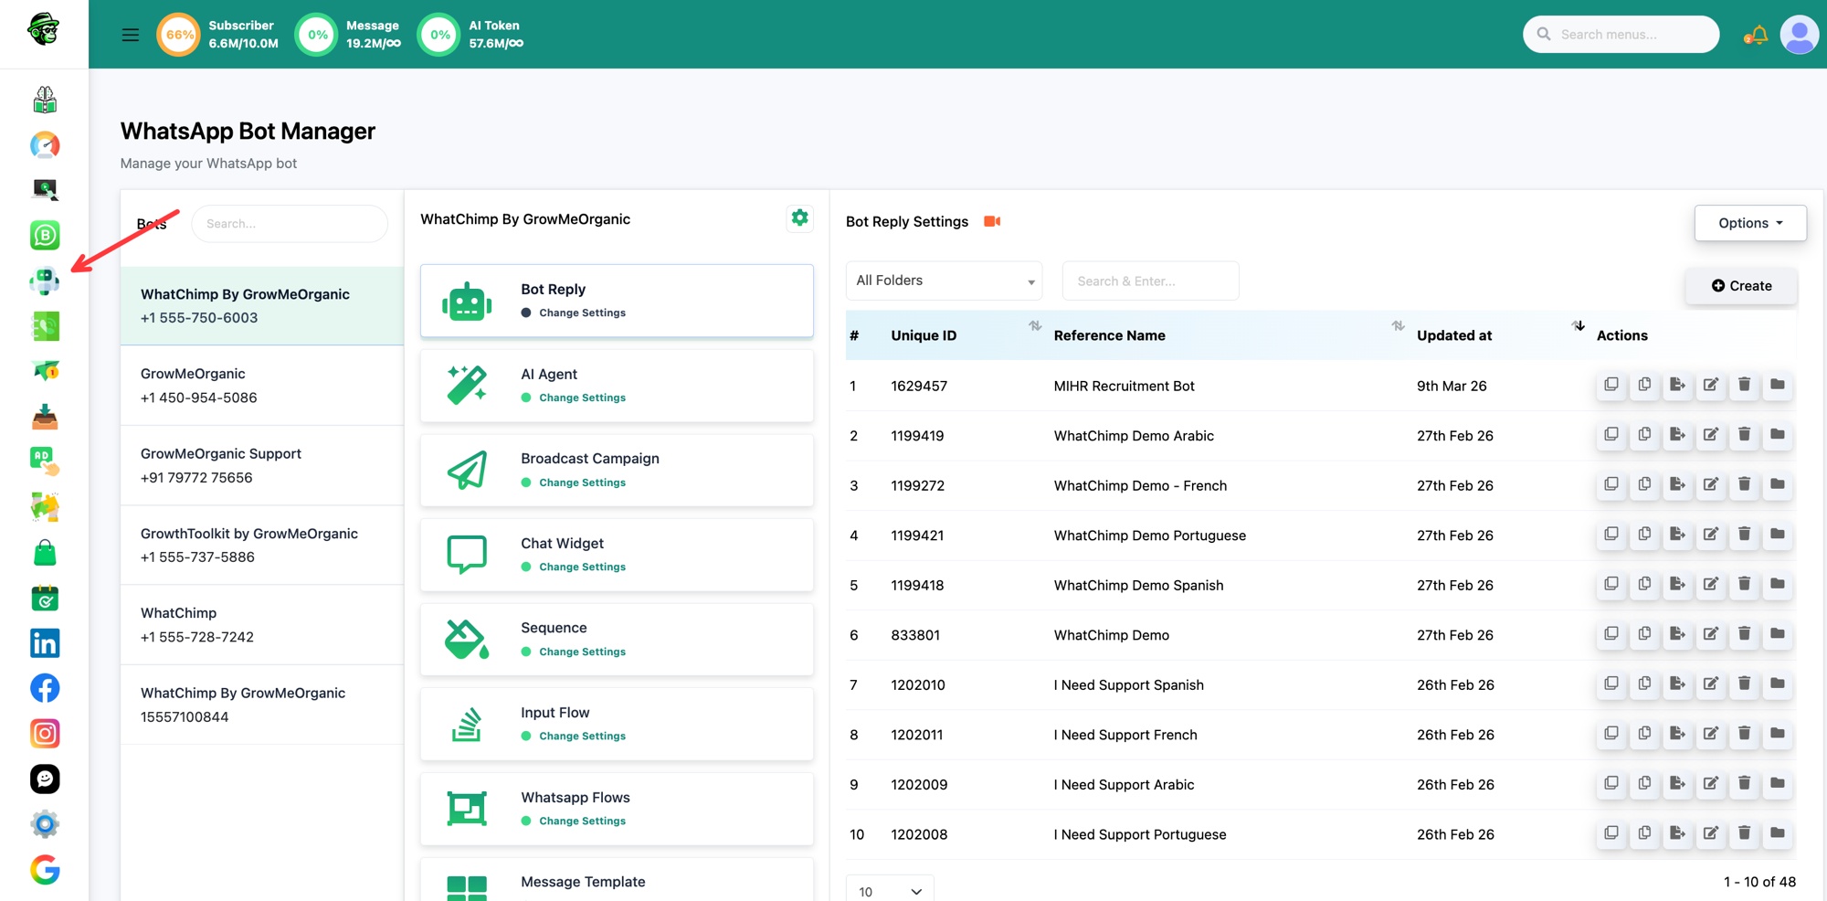1827x901 pixels.
Task: Focus the Search menus field
Action: 1621,35
